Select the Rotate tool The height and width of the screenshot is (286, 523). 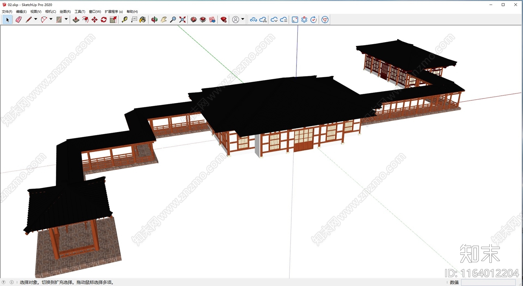[104, 20]
